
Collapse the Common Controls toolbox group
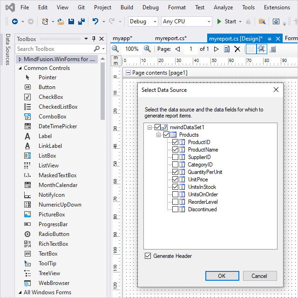(20, 68)
